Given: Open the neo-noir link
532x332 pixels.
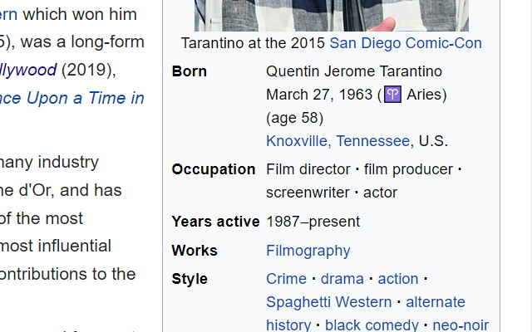Looking at the screenshot, I should [461, 325].
